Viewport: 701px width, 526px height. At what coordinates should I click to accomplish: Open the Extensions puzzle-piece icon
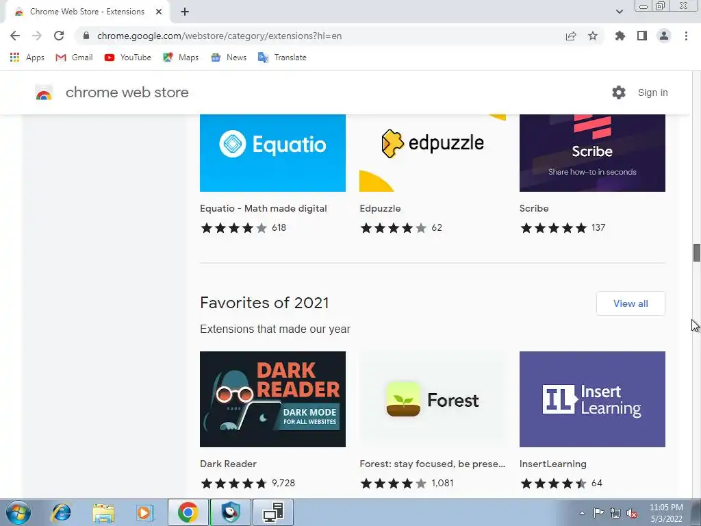click(620, 36)
